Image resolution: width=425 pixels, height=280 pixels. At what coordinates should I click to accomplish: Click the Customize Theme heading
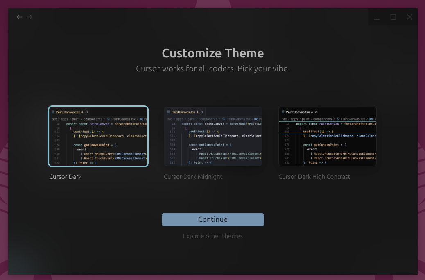pos(213,53)
